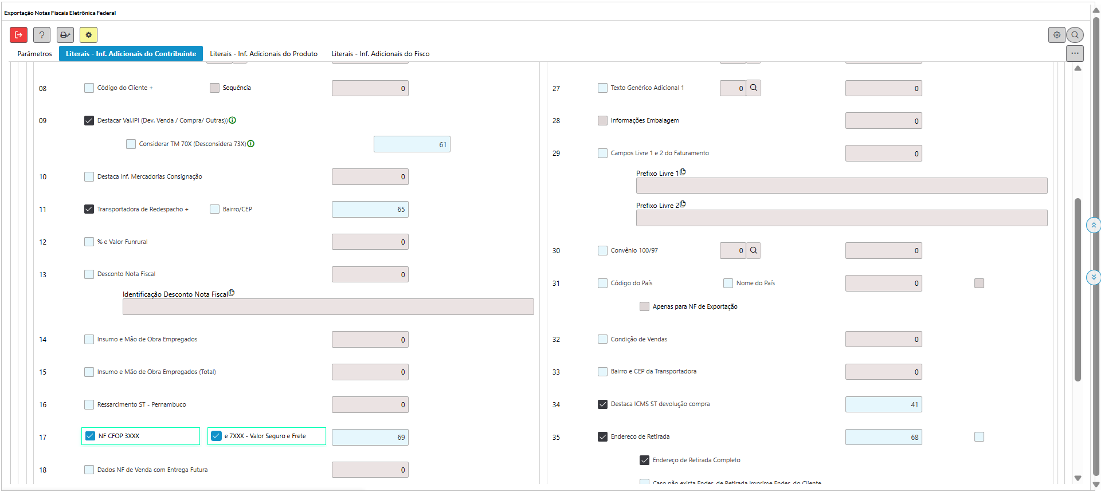Image resolution: width=1101 pixels, height=492 pixels.
Task: Click the double-chevron up expander at right edge
Action: (x=1093, y=225)
